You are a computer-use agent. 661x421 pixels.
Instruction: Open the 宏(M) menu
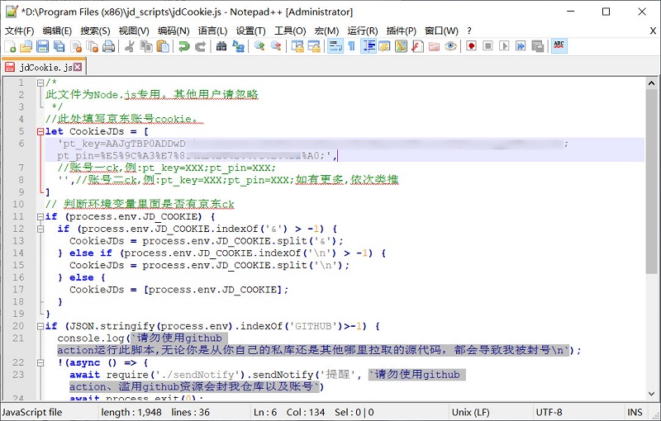click(x=326, y=31)
